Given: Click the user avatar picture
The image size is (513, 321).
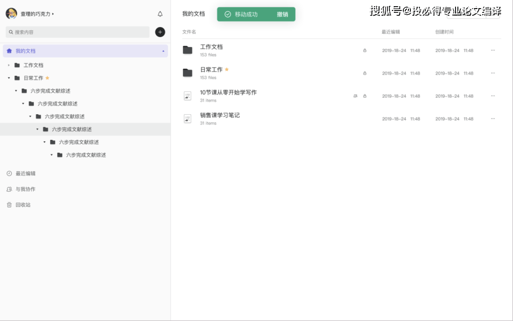Looking at the screenshot, I should (11, 14).
